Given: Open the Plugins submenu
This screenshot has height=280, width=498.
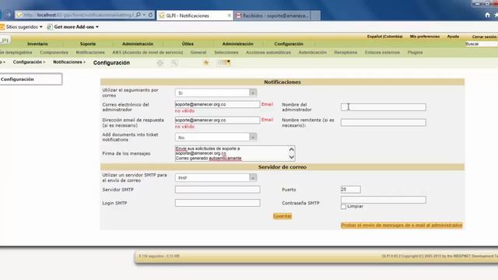Looking at the screenshot, I should [415, 52].
